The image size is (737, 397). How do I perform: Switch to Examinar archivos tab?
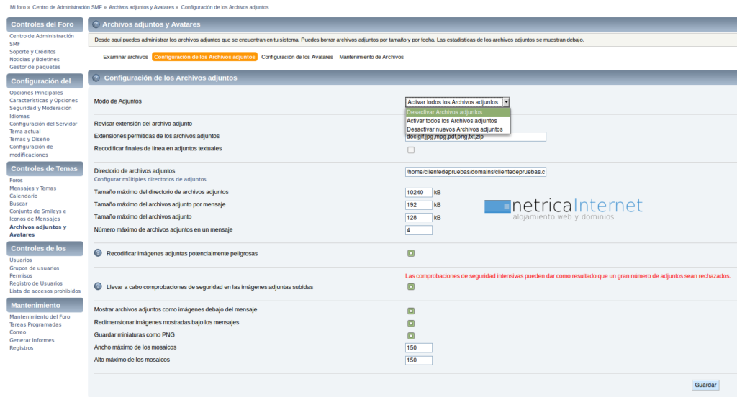[125, 57]
